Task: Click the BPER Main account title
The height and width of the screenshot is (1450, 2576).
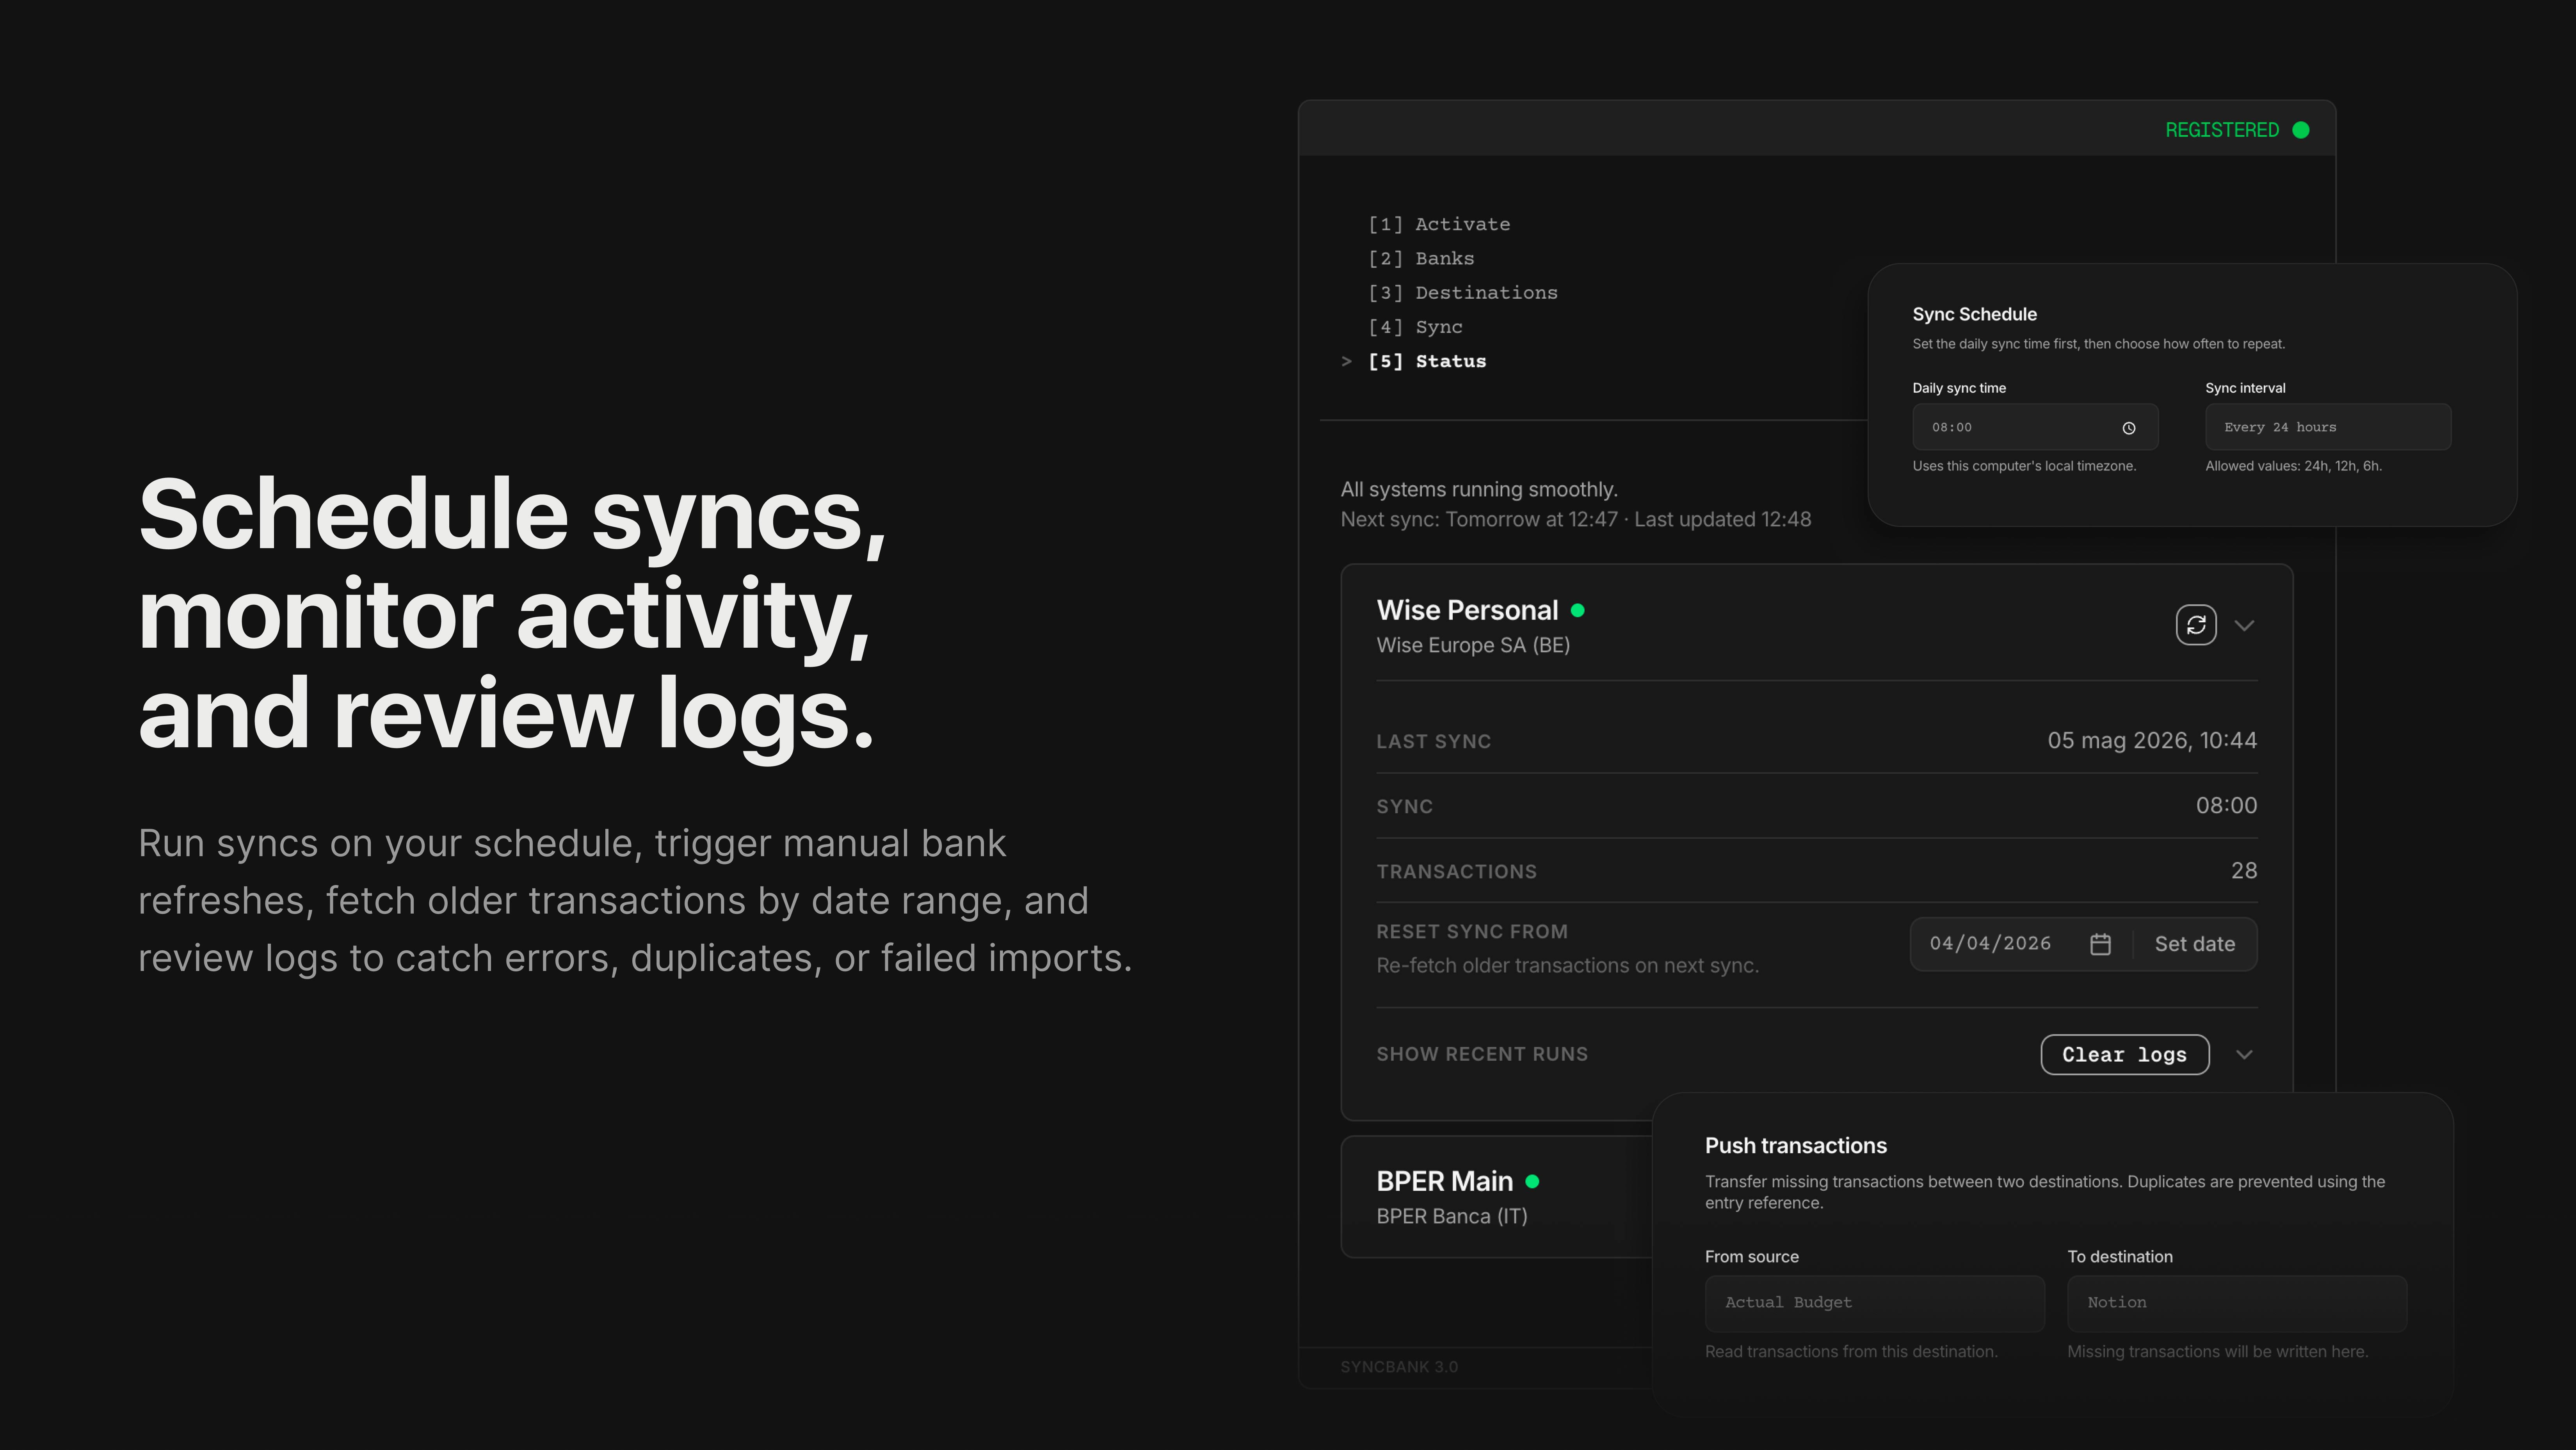Action: coord(1444,1181)
